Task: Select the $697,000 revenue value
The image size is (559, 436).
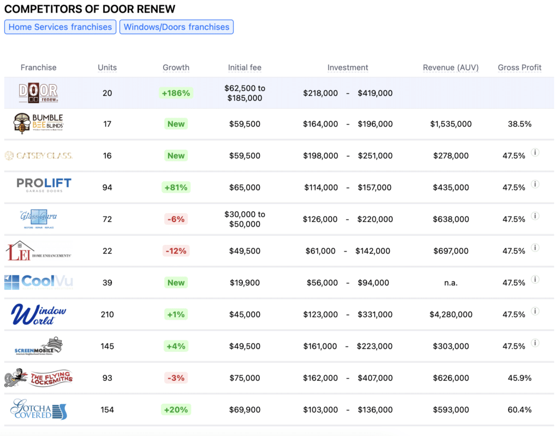Action: pyautogui.click(x=450, y=250)
